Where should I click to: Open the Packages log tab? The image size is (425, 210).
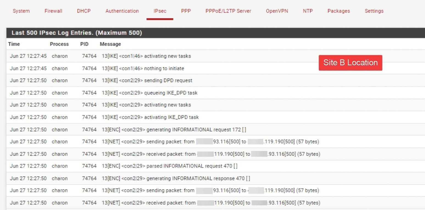coord(339,11)
